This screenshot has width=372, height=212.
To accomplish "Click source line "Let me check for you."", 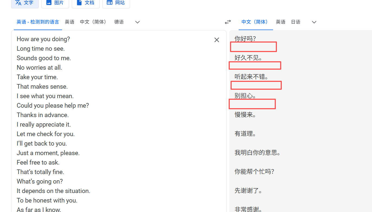I will point(46,134).
